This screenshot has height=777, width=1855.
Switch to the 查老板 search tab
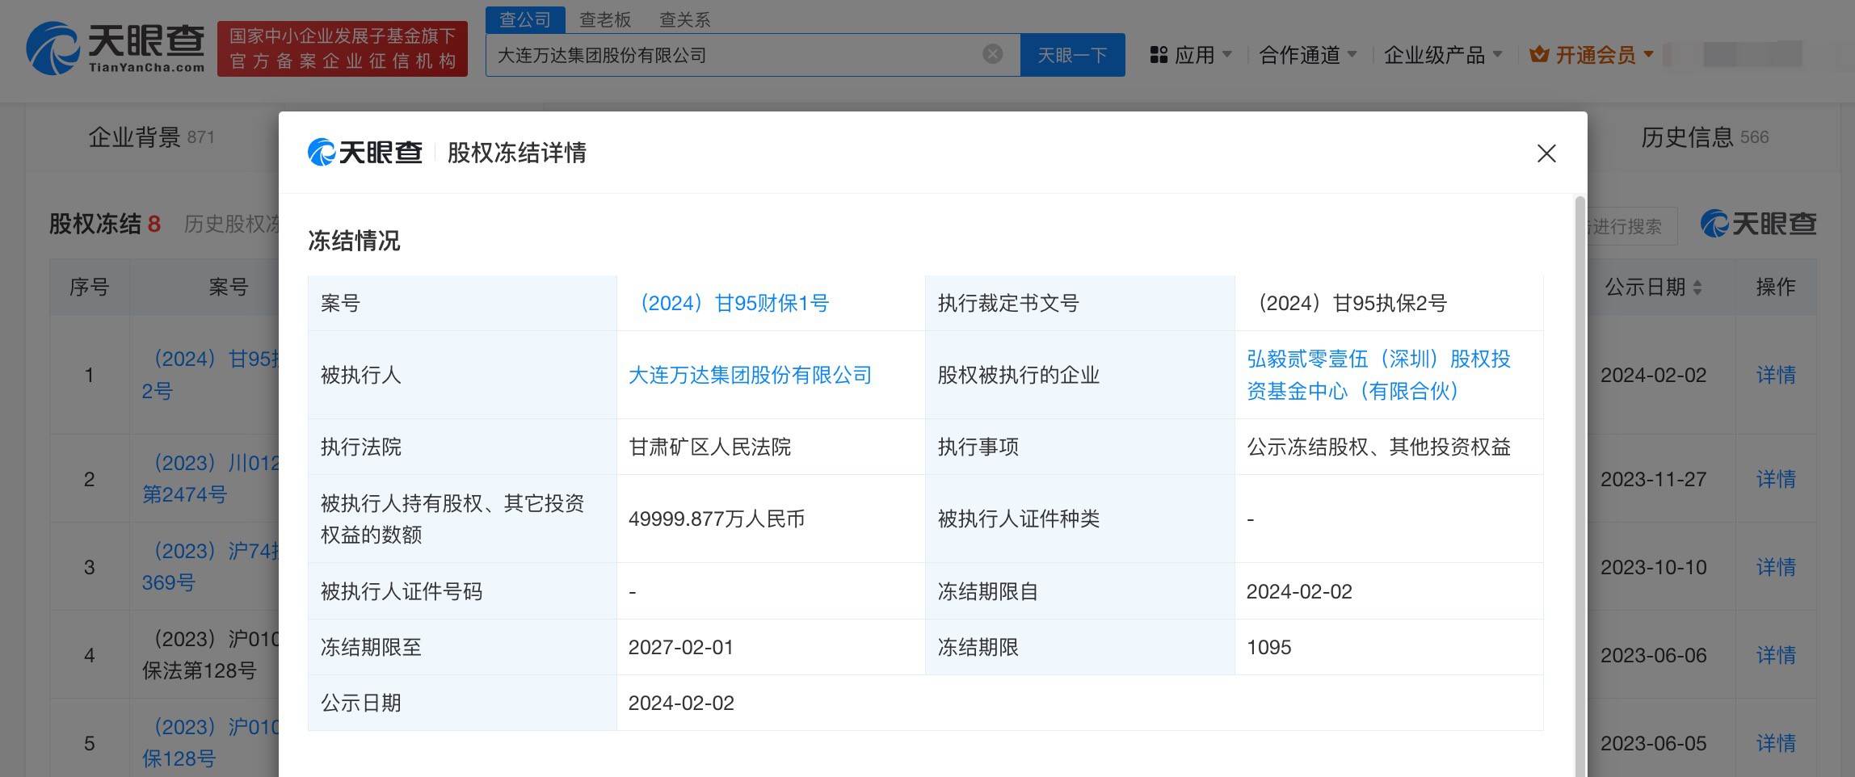pos(605,19)
